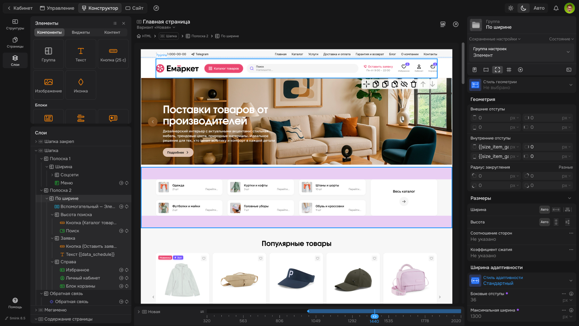
Task: Switch to dark theme (moon icon)
Action: (524, 8)
